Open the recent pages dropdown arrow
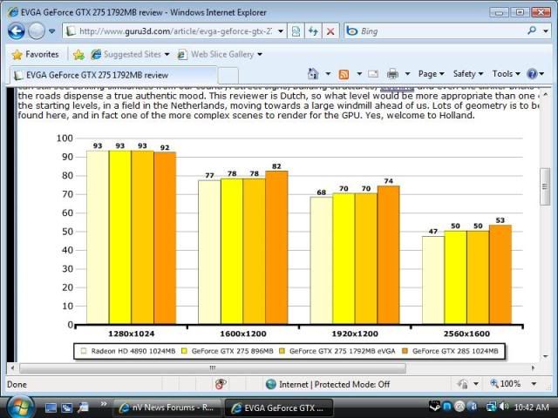Screen dimensions: 558x418 pyautogui.click(x=52, y=31)
